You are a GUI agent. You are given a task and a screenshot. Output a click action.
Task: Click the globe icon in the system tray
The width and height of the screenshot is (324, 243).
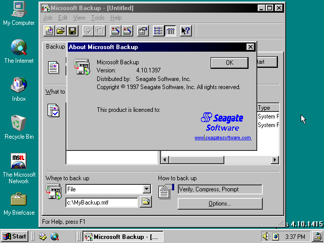click(x=275, y=236)
